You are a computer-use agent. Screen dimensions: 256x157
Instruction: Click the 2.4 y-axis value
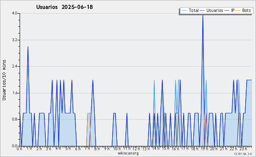15,66
